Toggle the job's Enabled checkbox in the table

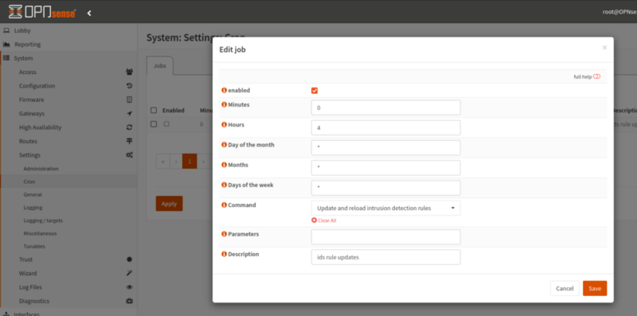coord(166,124)
